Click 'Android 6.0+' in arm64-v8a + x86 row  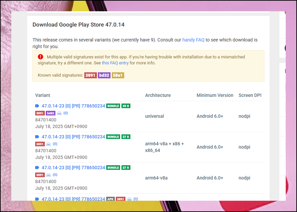pyautogui.click(x=210, y=147)
